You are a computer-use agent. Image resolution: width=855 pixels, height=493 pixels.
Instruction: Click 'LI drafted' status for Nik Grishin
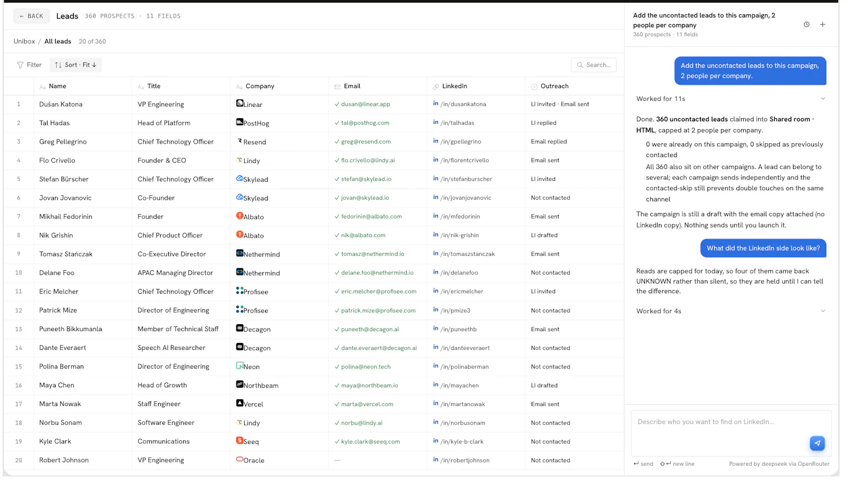[544, 235]
